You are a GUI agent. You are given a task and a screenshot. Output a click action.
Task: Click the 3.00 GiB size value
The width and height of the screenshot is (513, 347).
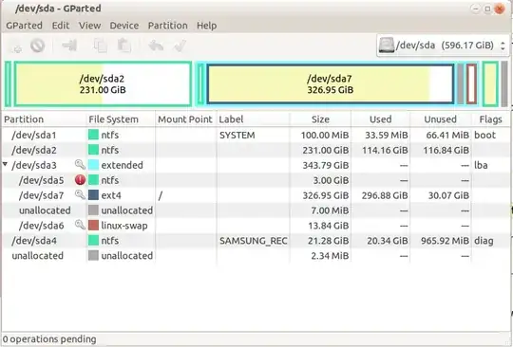pyautogui.click(x=332, y=180)
